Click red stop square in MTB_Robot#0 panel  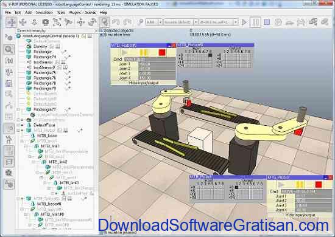[x=162, y=52]
